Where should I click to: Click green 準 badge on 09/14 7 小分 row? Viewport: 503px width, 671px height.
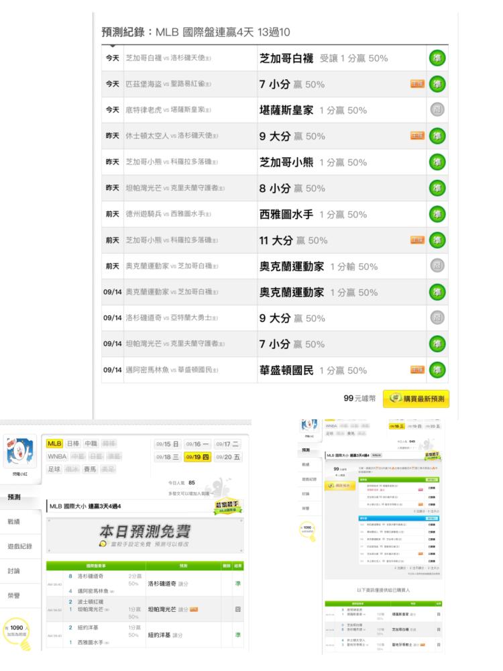[x=437, y=344]
